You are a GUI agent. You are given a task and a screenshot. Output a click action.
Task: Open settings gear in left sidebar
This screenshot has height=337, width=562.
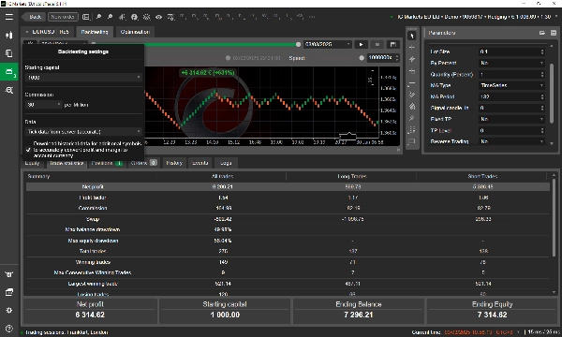(x=9, y=310)
